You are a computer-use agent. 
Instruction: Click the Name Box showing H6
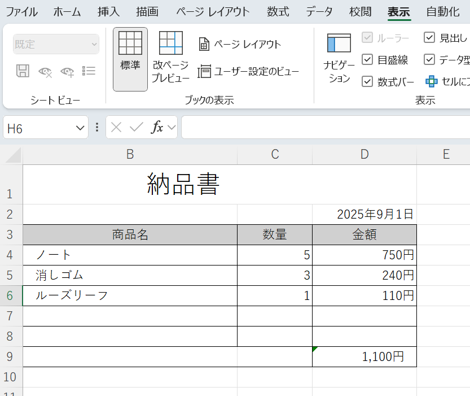tap(39, 128)
